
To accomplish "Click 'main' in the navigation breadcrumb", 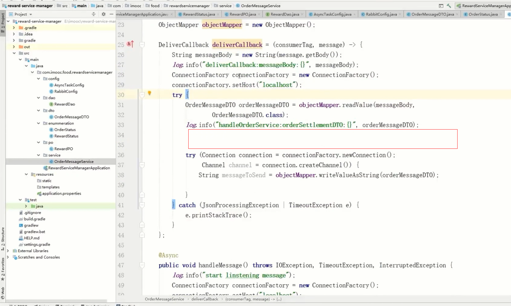I will [82, 6].
